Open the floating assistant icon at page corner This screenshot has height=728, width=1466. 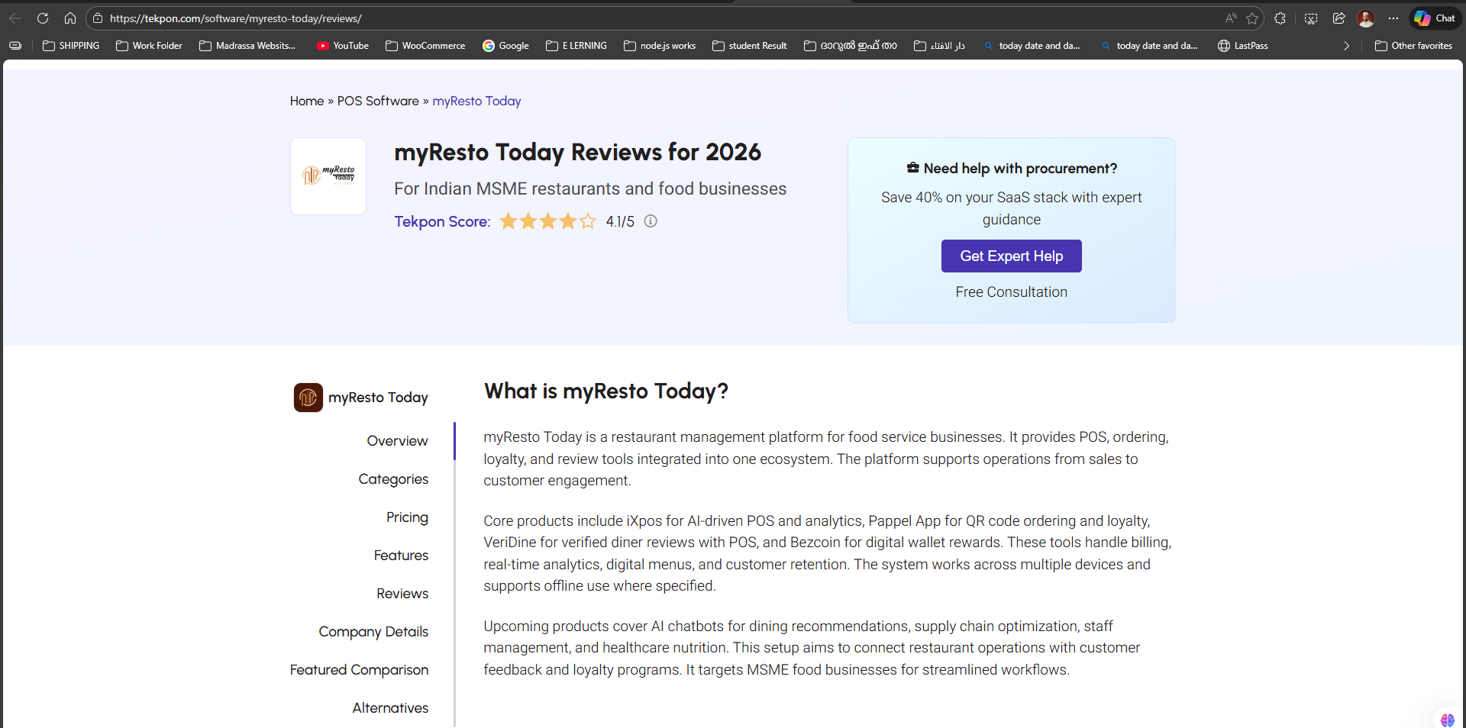click(1448, 720)
